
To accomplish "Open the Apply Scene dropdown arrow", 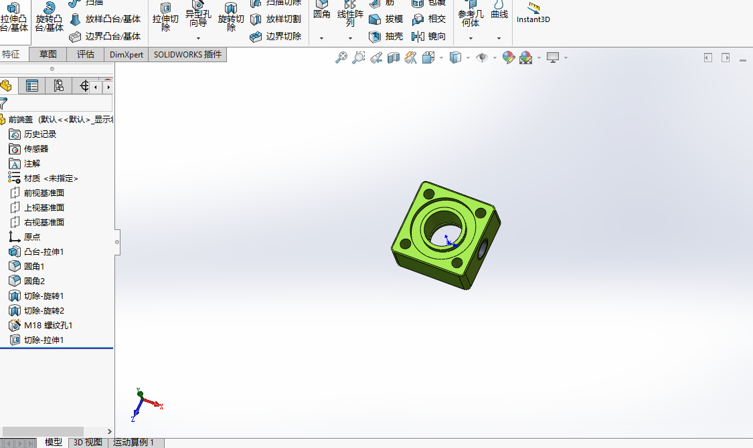I will (539, 58).
